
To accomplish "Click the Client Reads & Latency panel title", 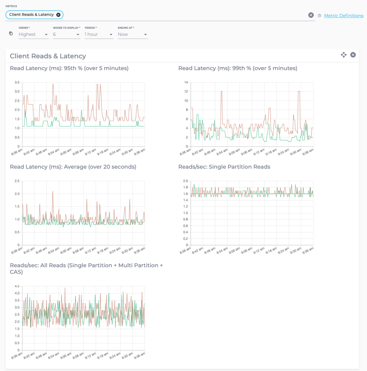I will point(47,56).
